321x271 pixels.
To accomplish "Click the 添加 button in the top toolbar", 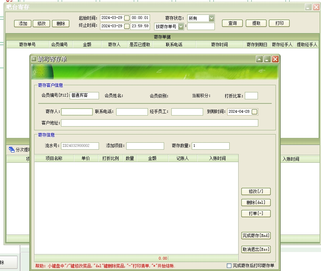I will click(x=23, y=23).
